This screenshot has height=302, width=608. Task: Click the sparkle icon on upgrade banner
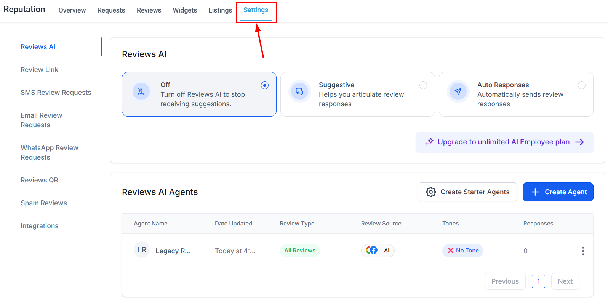click(x=429, y=142)
